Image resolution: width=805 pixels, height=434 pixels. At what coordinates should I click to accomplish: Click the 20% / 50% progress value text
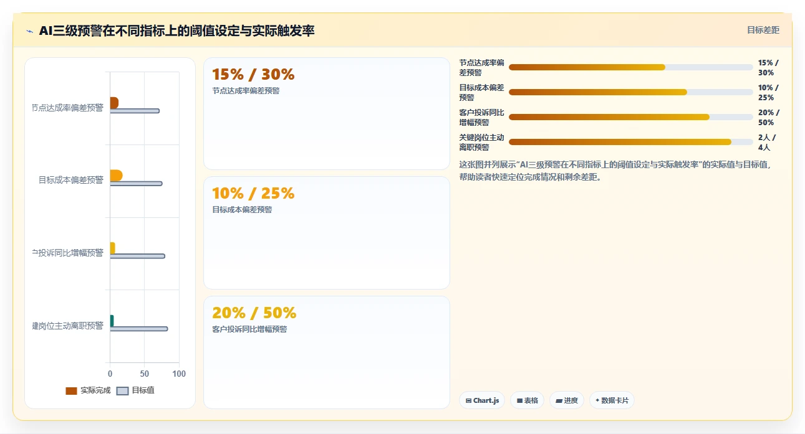768,117
